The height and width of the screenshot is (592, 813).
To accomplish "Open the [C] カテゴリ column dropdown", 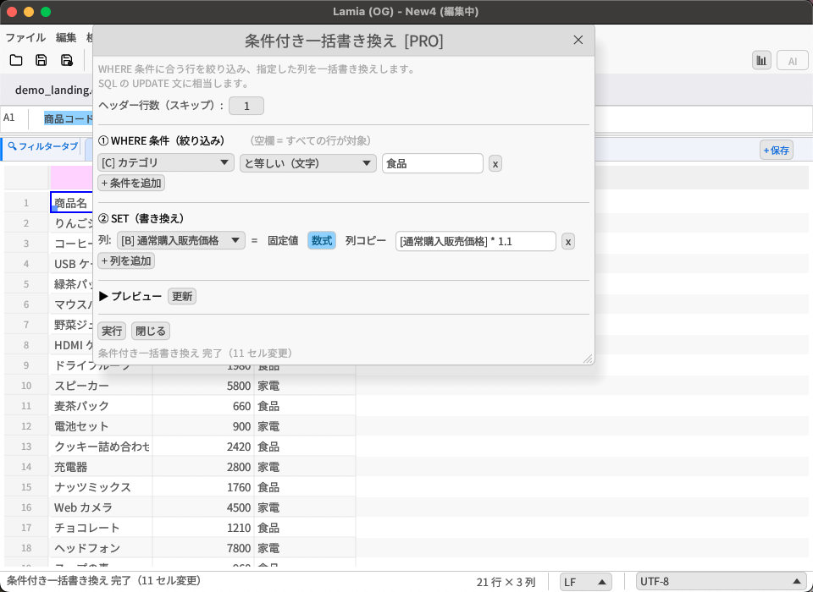I will coord(166,162).
